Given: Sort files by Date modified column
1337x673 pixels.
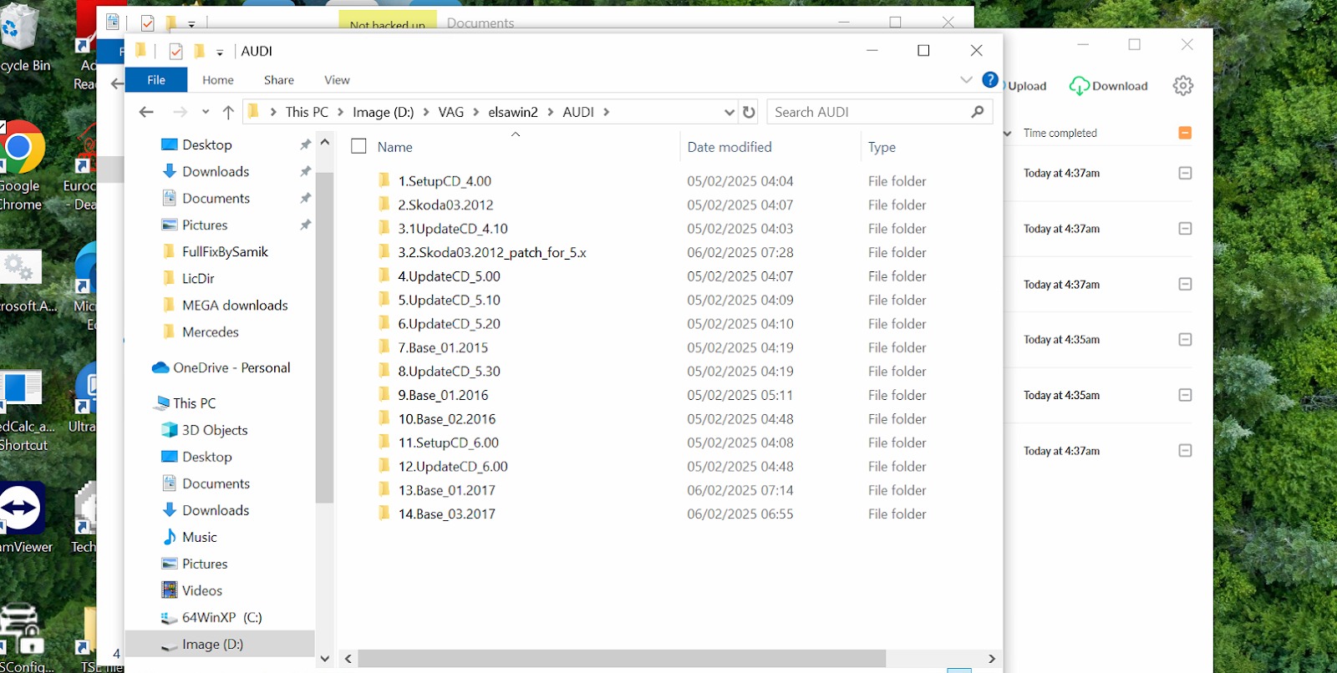Looking at the screenshot, I should coord(729,147).
